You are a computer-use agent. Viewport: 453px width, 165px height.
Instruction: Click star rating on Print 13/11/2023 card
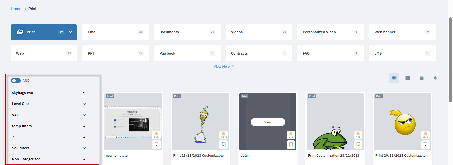(x=224, y=135)
